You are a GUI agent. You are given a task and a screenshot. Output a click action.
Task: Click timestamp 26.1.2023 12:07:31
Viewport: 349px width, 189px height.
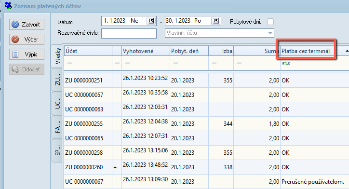(x=145, y=136)
